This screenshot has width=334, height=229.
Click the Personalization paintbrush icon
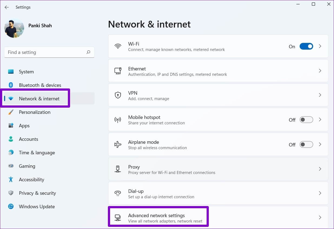(11, 112)
